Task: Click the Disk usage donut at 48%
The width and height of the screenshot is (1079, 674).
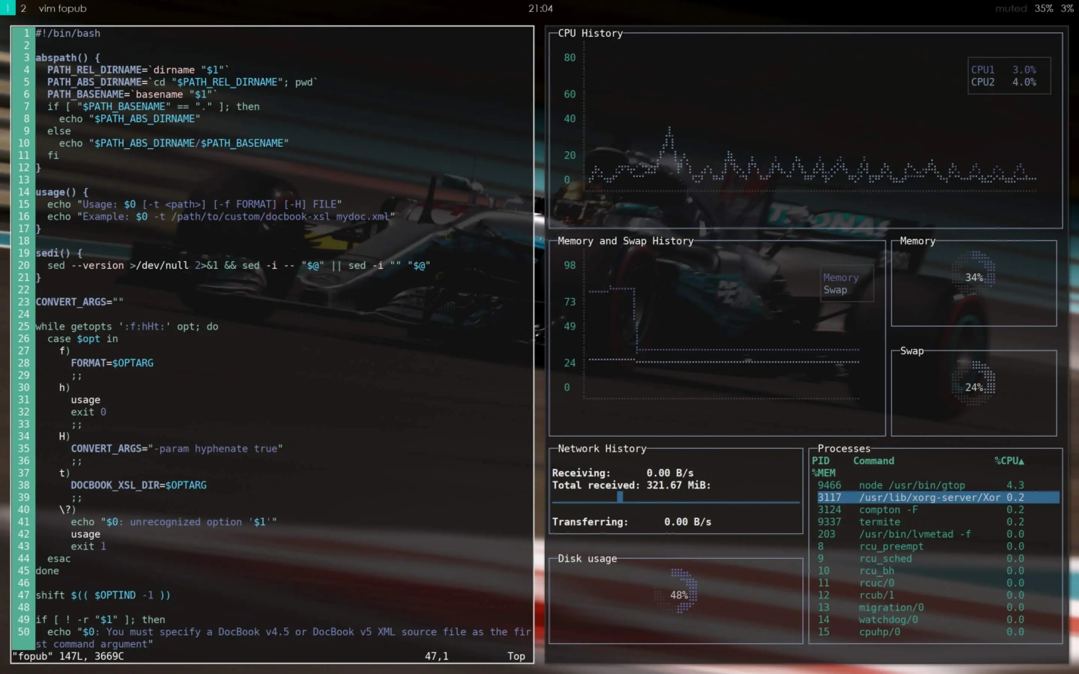Action: tap(678, 594)
